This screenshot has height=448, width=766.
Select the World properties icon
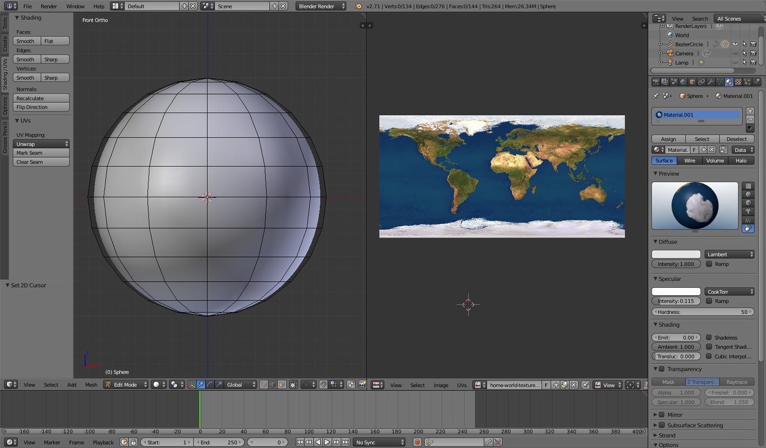684,82
